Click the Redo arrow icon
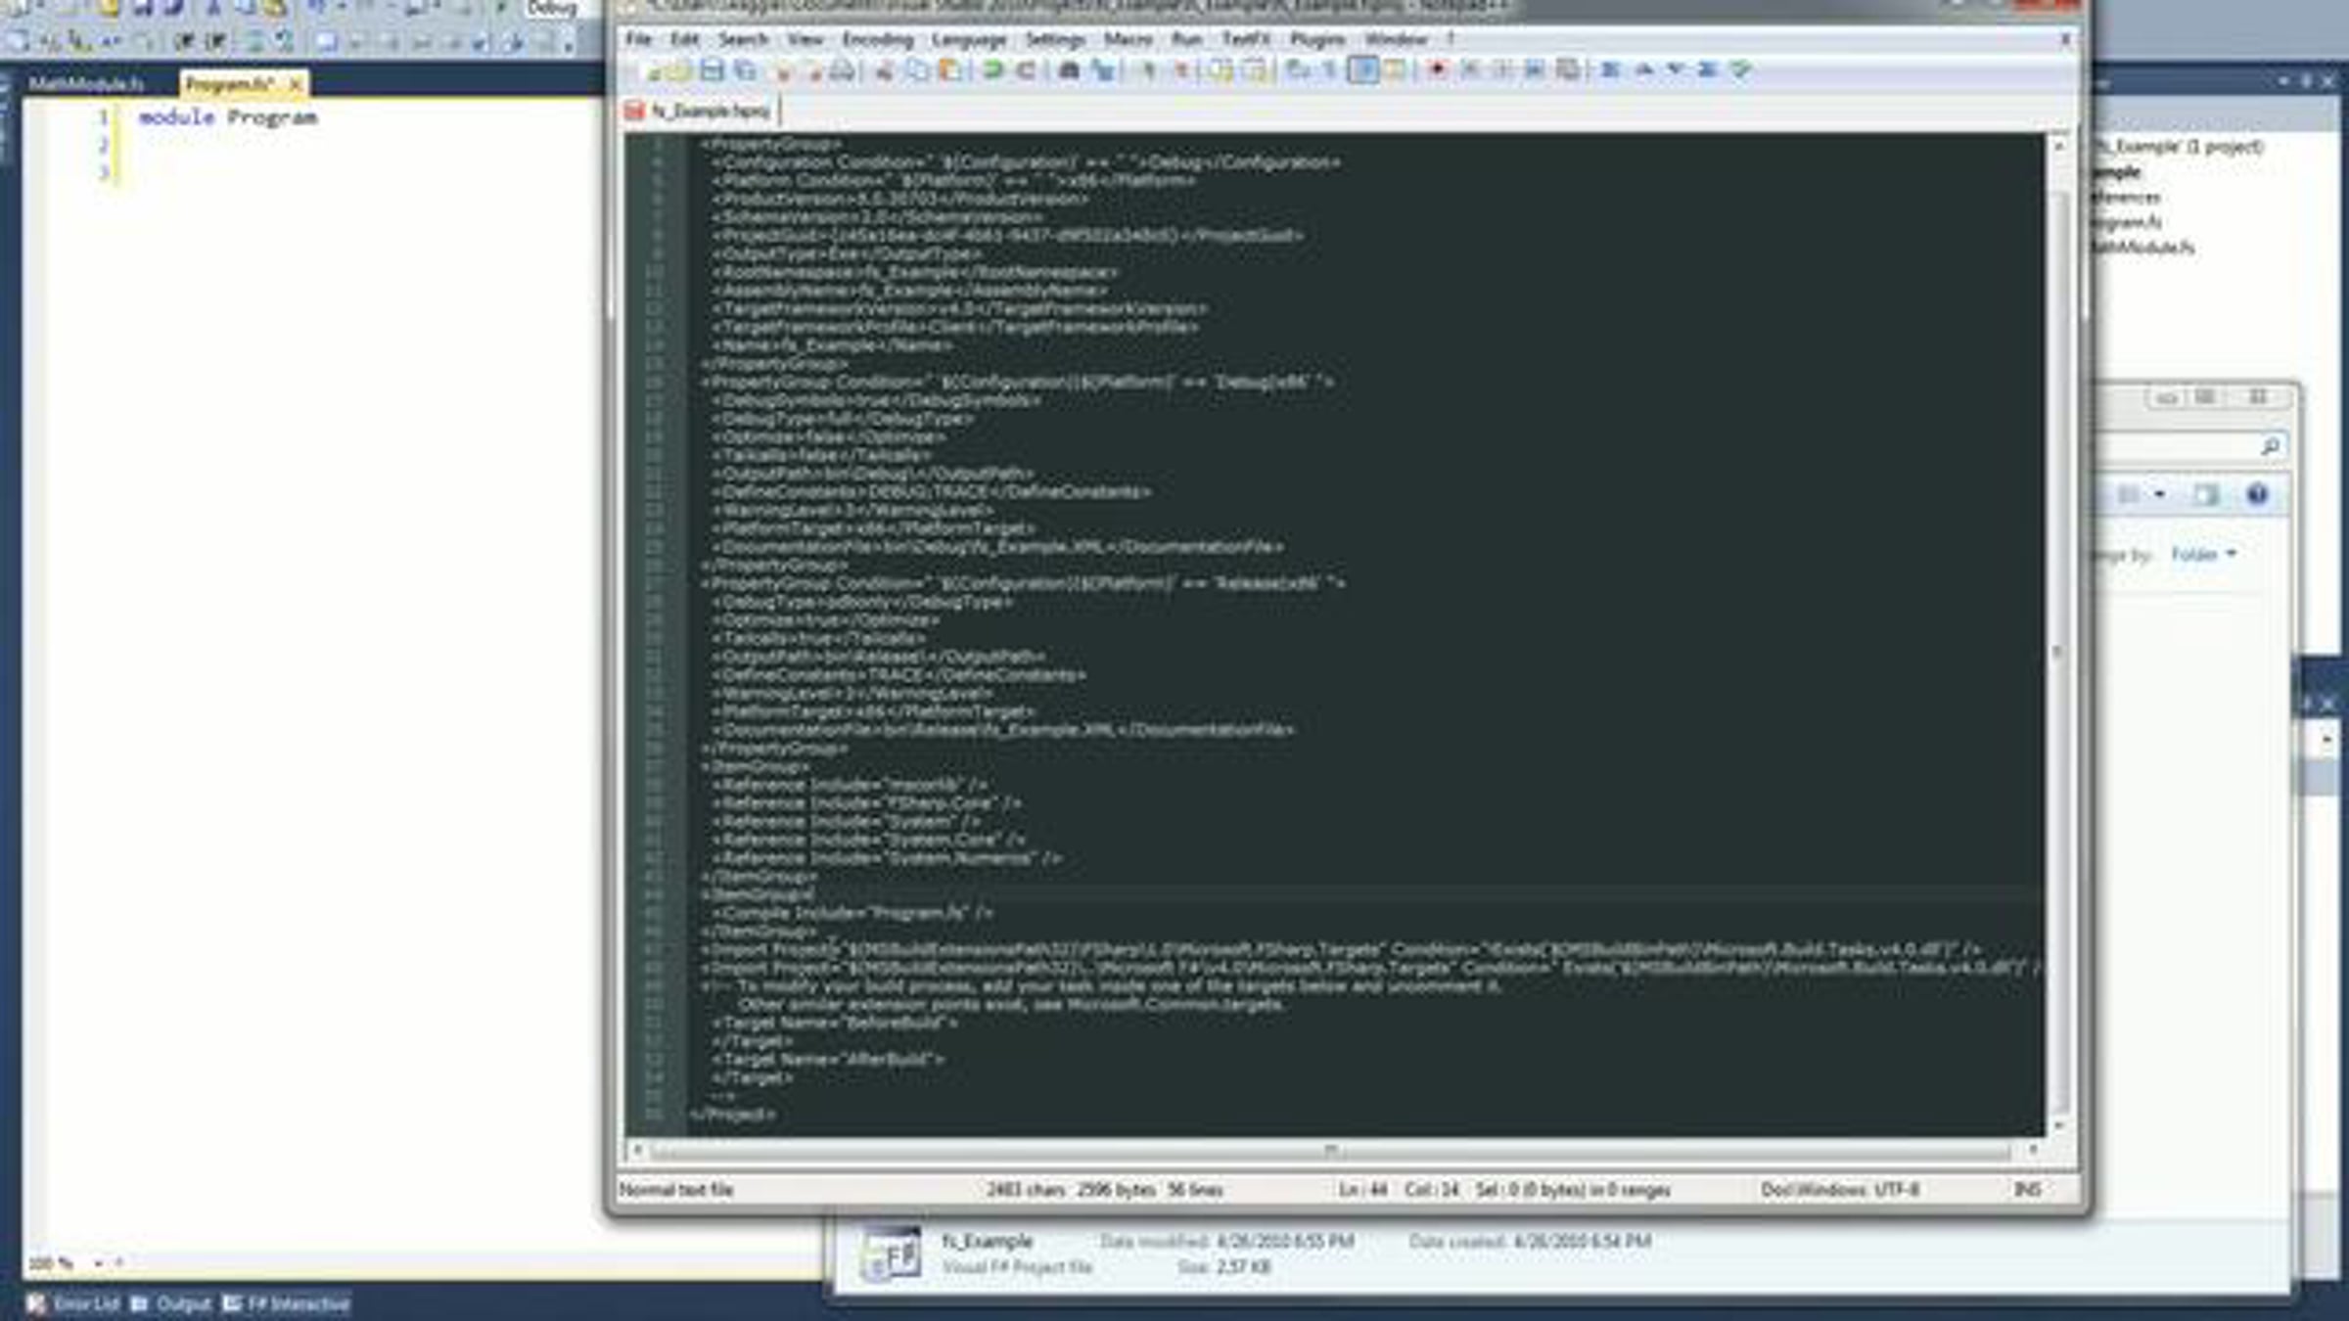 (x=1026, y=70)
